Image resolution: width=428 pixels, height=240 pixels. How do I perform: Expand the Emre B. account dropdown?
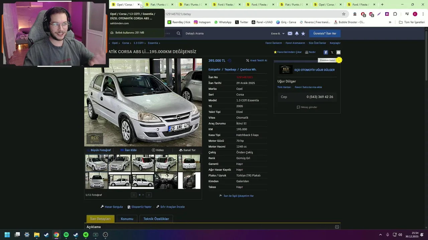pyautogui.click(x=278, y=33)
